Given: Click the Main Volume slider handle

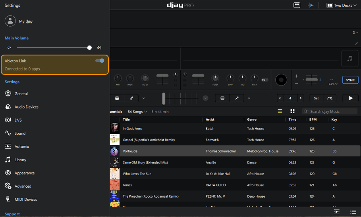Looking at the screenshot, I should coord(89,48).
